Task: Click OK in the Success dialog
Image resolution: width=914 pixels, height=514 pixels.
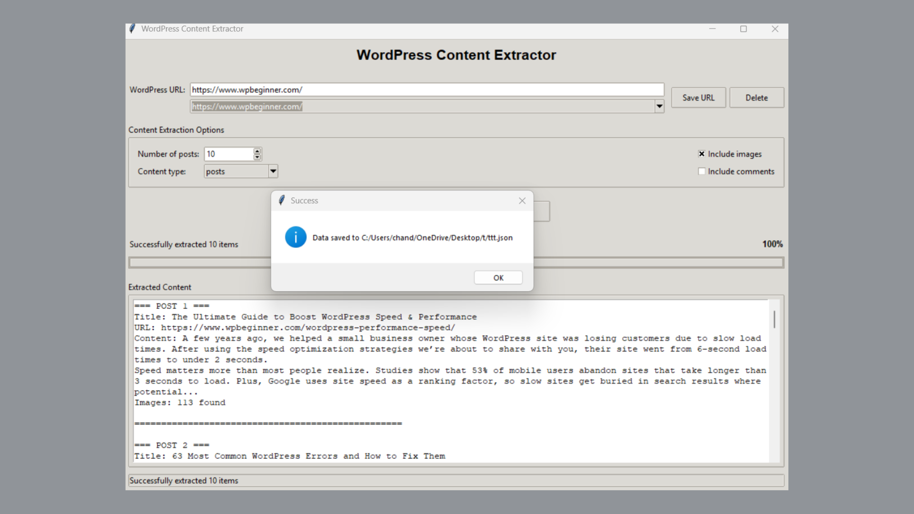Action: tap(498, 277)
